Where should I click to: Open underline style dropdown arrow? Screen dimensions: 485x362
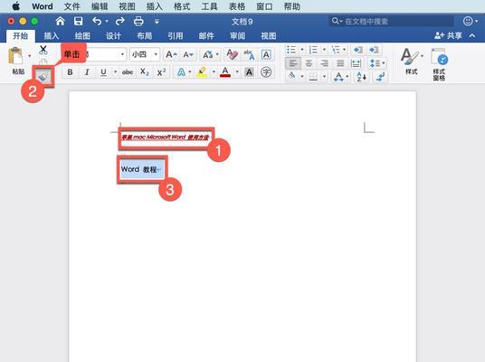tap(115, 72)
